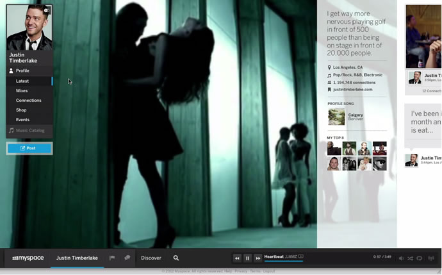Open the second Top 8 friend, top row
Screen dimensions: 442x275
pos(349,148)
